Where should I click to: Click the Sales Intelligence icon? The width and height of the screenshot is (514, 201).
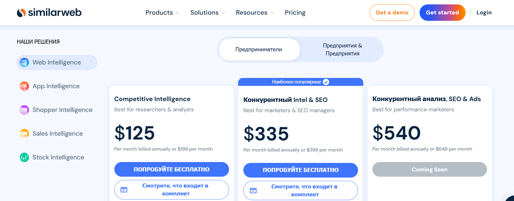click(x=24, y=134)
